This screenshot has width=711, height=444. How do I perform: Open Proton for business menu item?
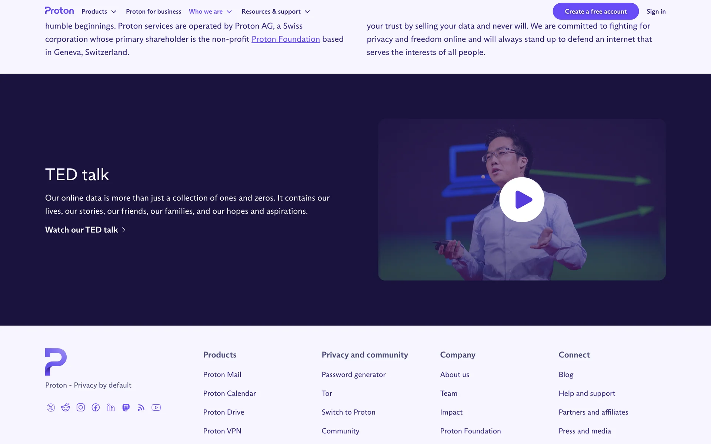[x=153, y=11]
